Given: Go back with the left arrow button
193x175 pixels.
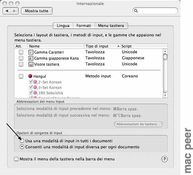Looking at the screenshot, I should pyautogui.click(x=7, y=11).
